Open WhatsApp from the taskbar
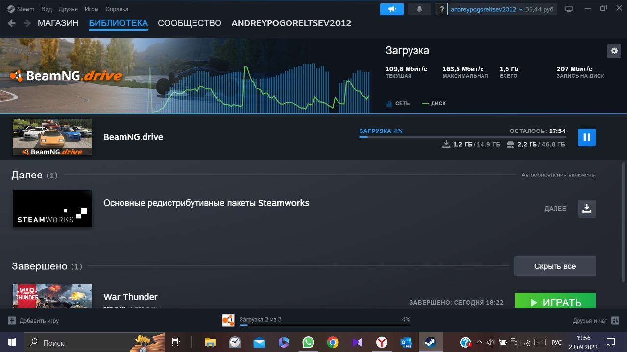The height and width of the screenshot is (352, 627). [308, 342]
